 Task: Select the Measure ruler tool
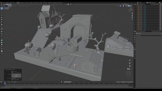click(x=2, y=24)
